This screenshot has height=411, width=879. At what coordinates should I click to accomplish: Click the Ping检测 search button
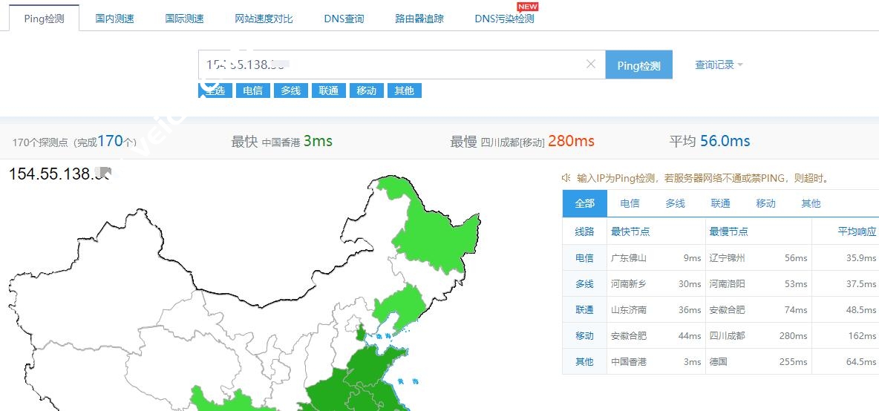[638, 65]
